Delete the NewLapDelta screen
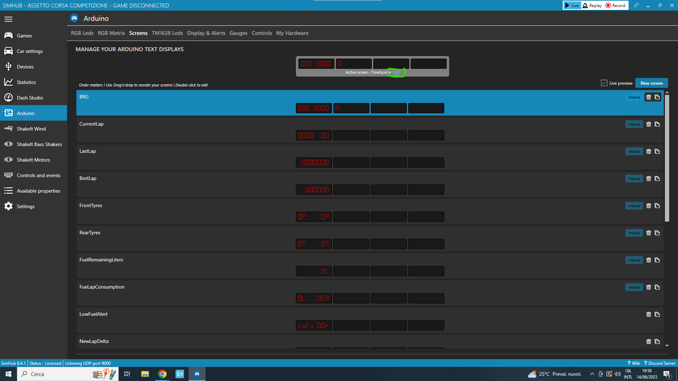Image resolution: width=678 pixels, height=381 pixels. pos(649,341)
